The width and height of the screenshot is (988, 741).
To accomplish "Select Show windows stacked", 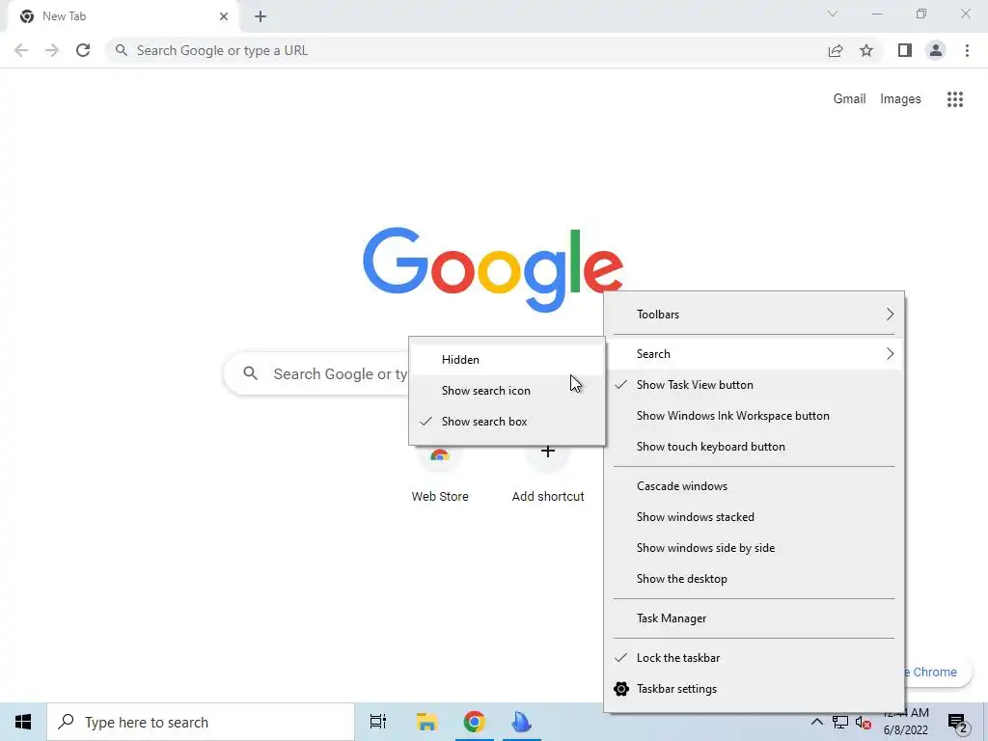I will pyautogui.click(x=755, y=517).
